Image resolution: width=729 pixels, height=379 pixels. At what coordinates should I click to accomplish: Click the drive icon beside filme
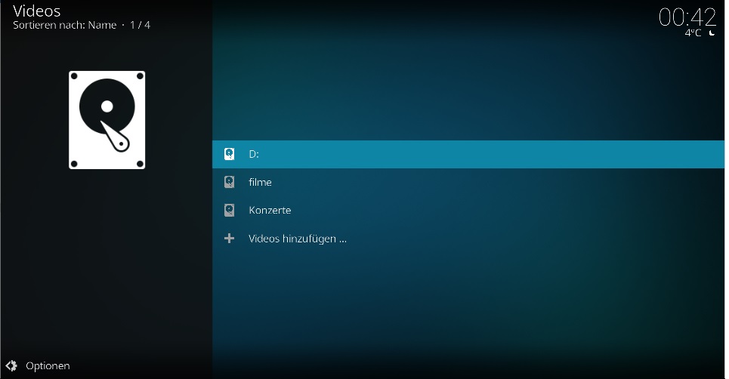(x=229, y=182)
